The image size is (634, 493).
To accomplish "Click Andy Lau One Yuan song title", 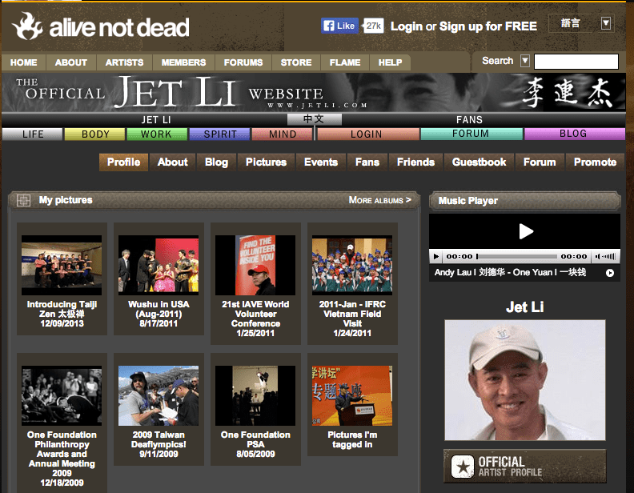I will click(510, 272).
